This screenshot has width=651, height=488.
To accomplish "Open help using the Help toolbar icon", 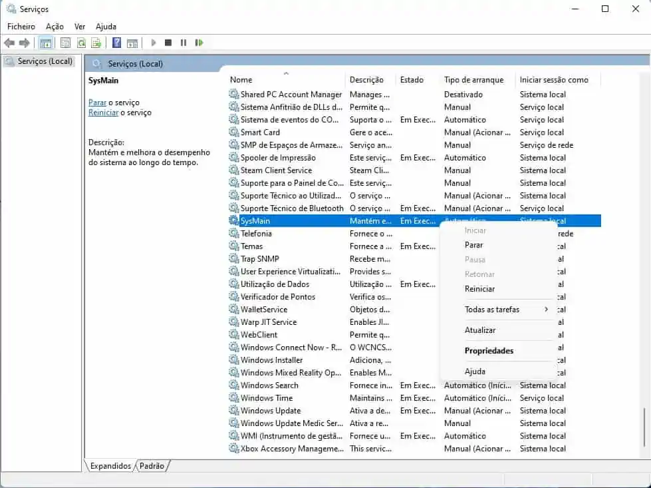I will click(x=117, y=43).
